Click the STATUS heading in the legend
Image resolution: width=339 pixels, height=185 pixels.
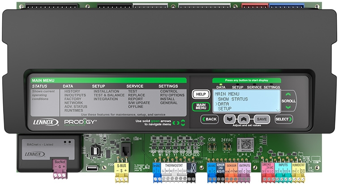pyautogui.click(x=39, y=86)
